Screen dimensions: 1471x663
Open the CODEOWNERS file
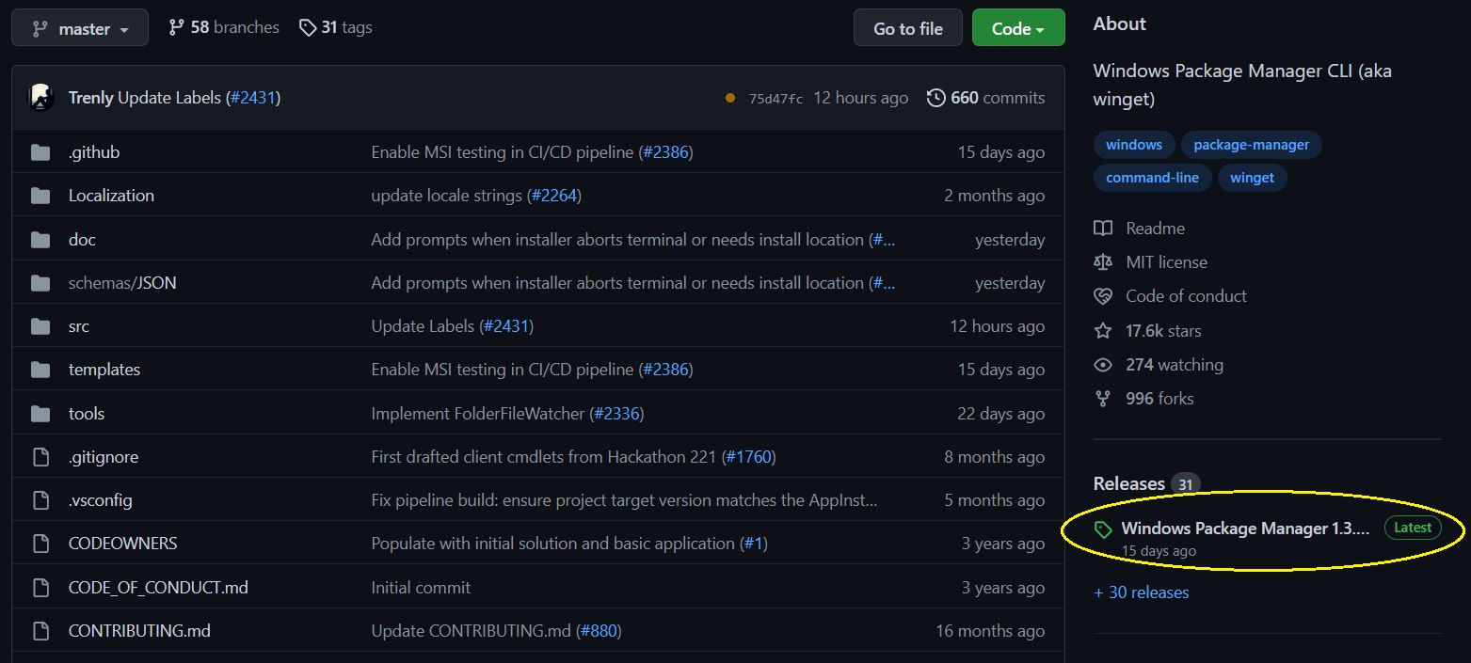coord(123,544)
